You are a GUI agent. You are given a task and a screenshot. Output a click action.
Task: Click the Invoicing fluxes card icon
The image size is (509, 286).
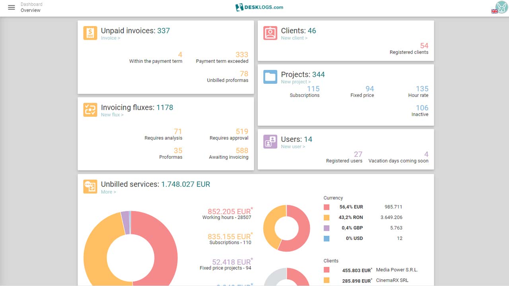pyautogui.click(x=90, y=110)
